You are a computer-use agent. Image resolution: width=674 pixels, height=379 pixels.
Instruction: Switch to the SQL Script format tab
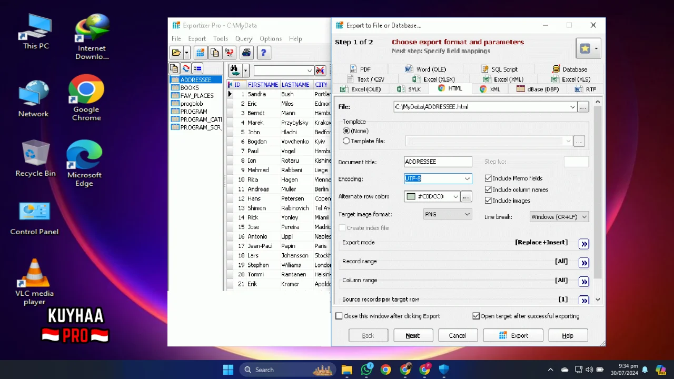tap(500, 69)
